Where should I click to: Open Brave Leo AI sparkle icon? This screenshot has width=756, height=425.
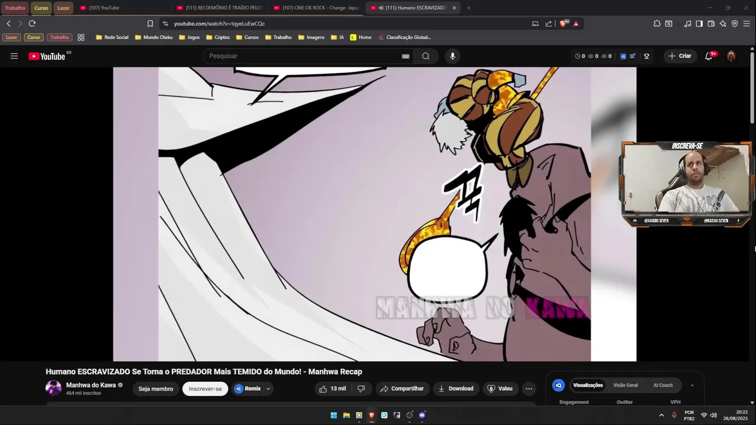point(723,24)
